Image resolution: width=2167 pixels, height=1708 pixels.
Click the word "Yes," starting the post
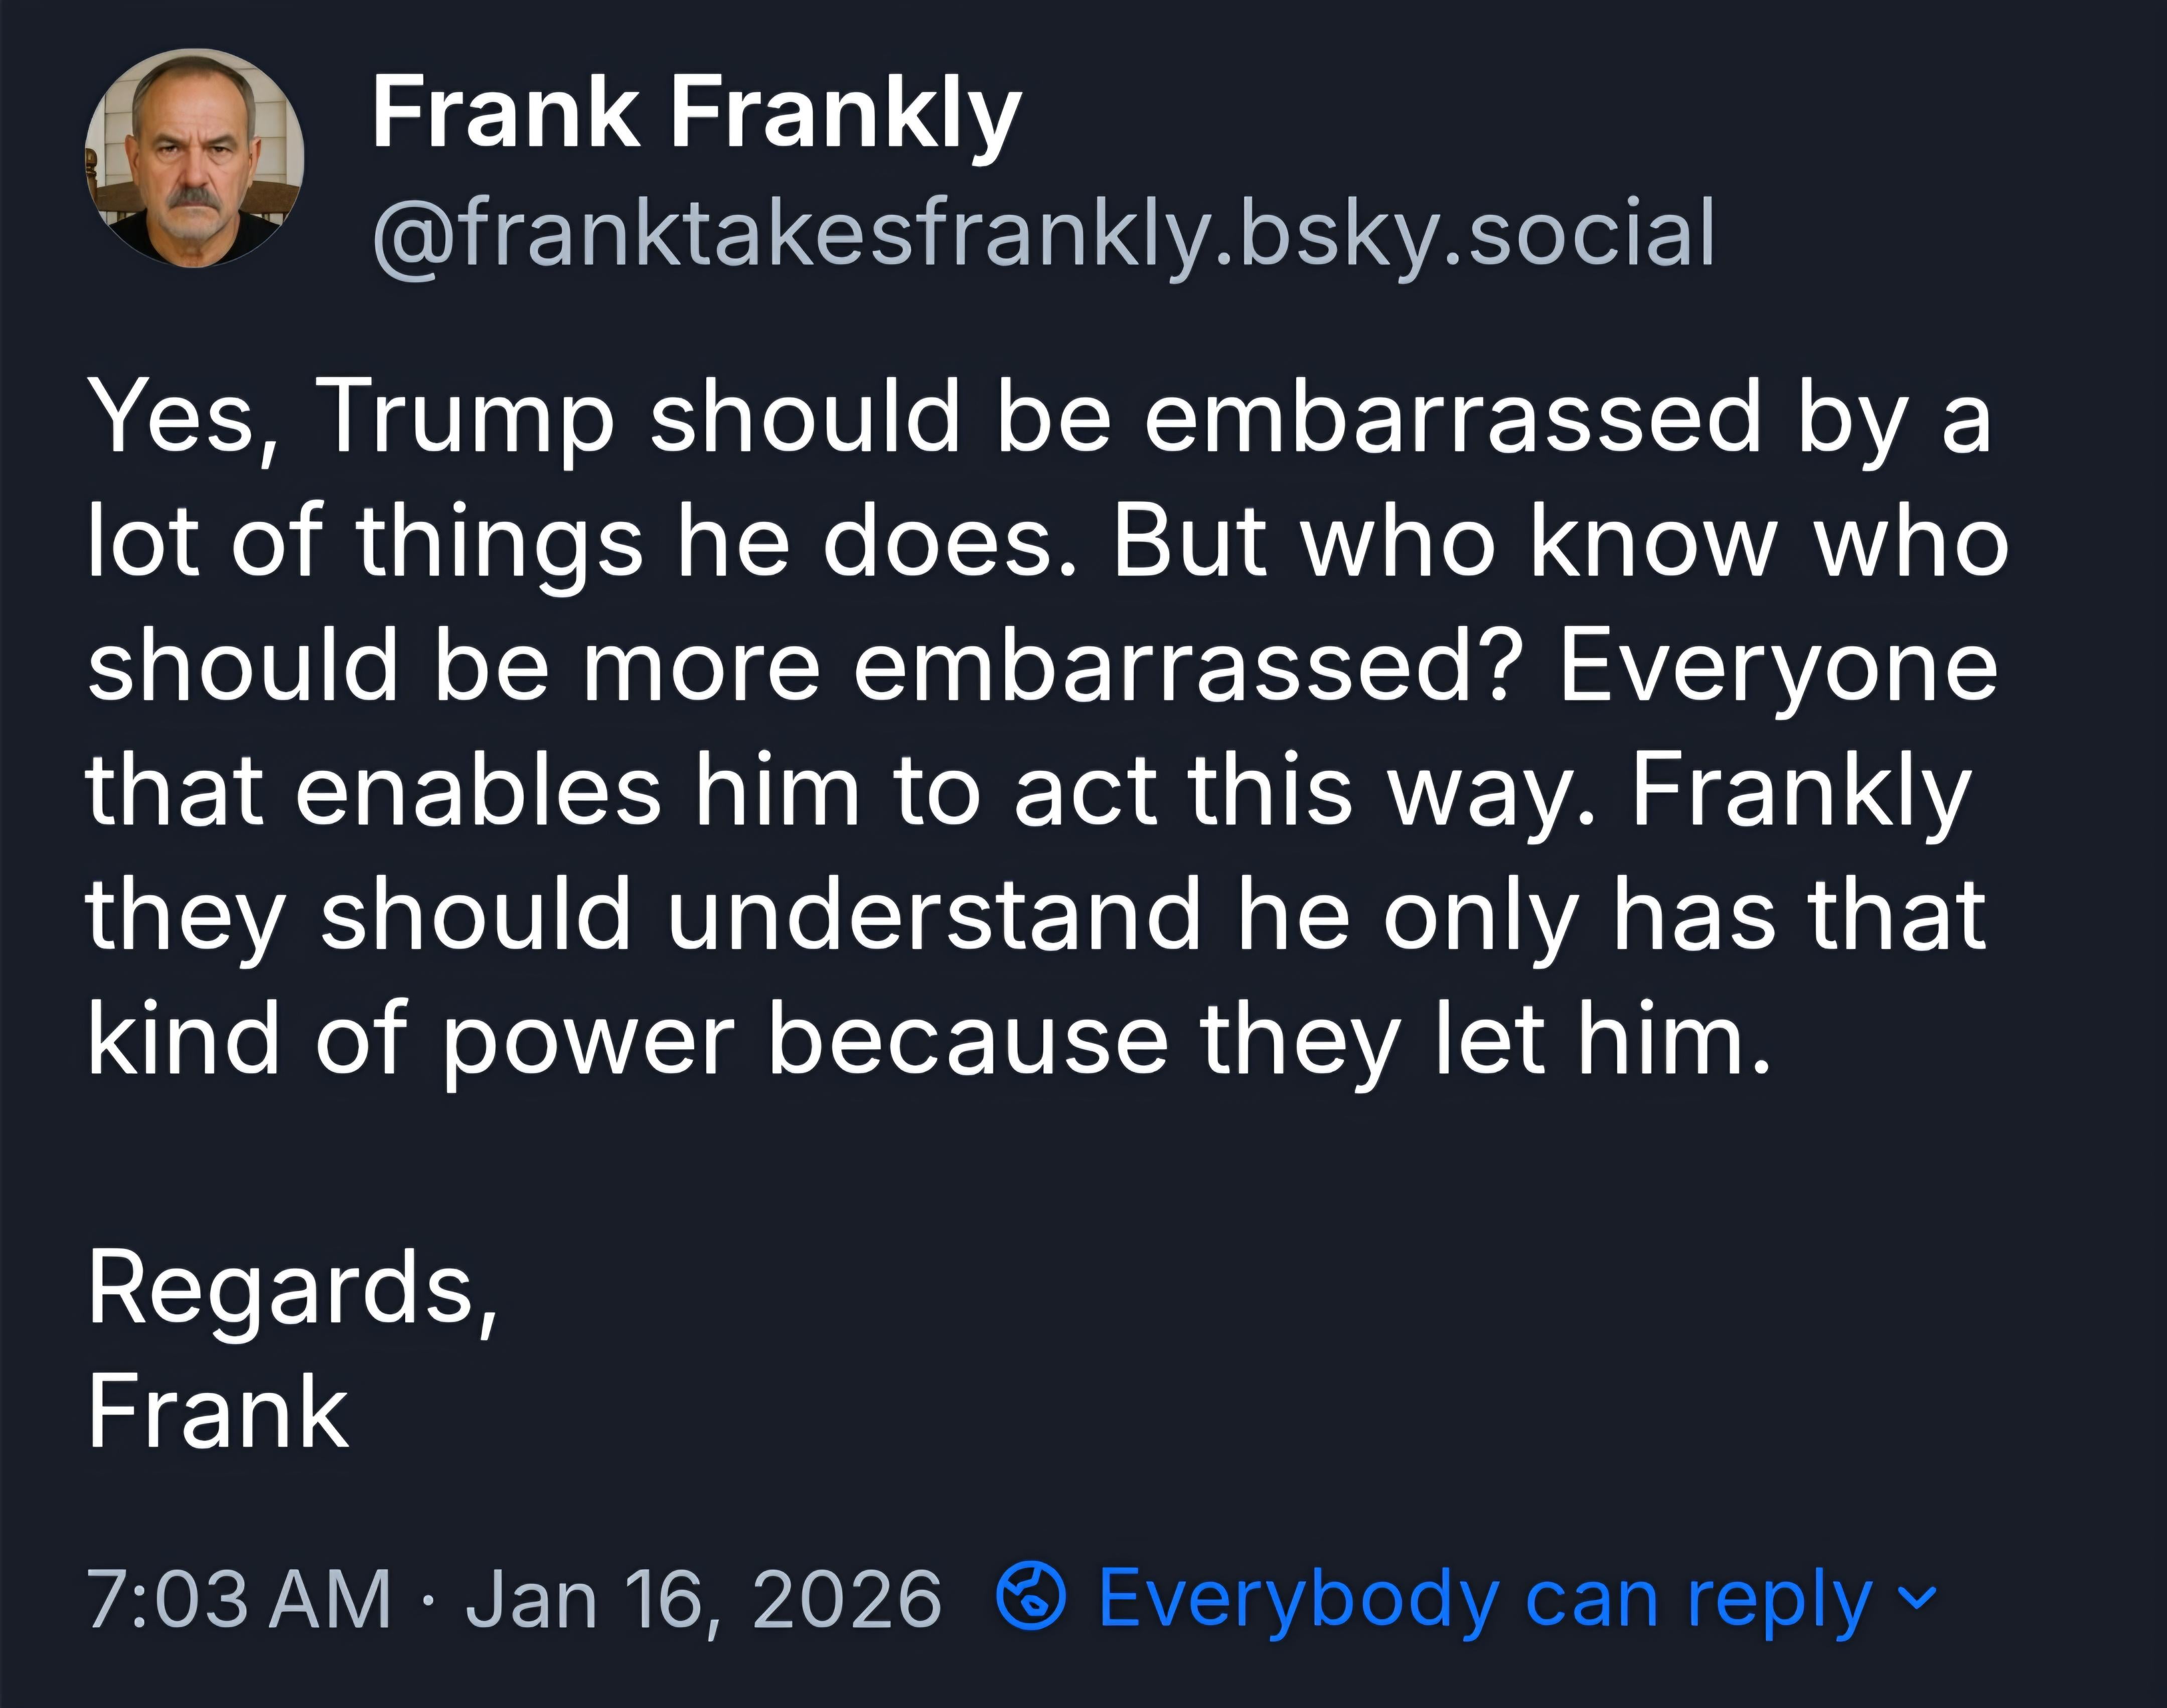tap(178, 418)
